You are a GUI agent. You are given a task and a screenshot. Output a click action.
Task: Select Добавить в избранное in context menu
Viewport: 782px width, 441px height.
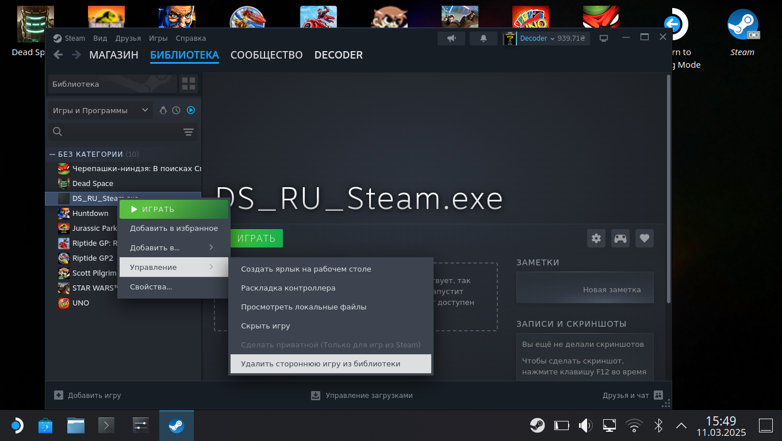pyautogui.click(x=174, y=228)
